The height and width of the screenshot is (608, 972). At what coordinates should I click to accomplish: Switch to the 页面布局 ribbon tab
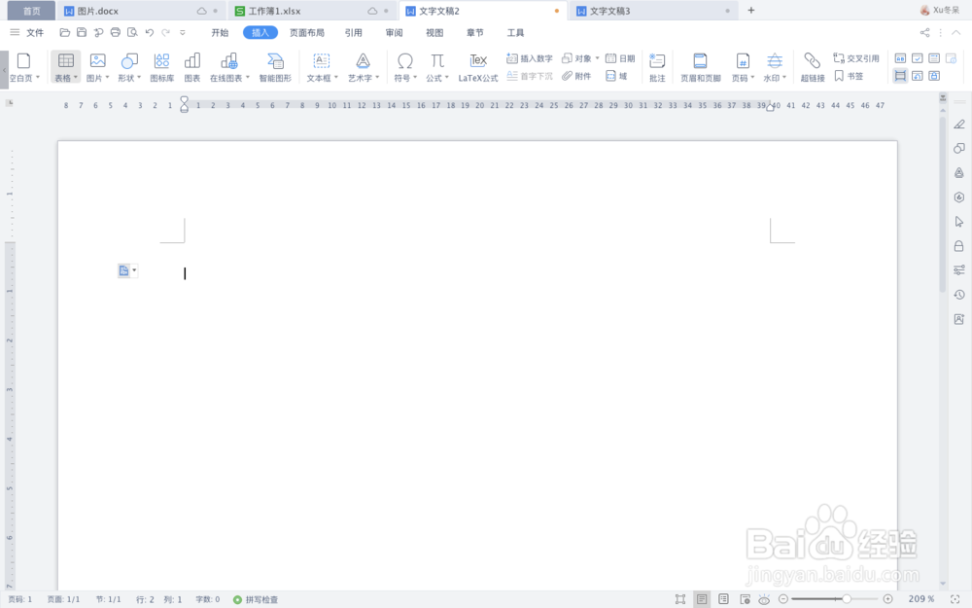coord(305,31)
